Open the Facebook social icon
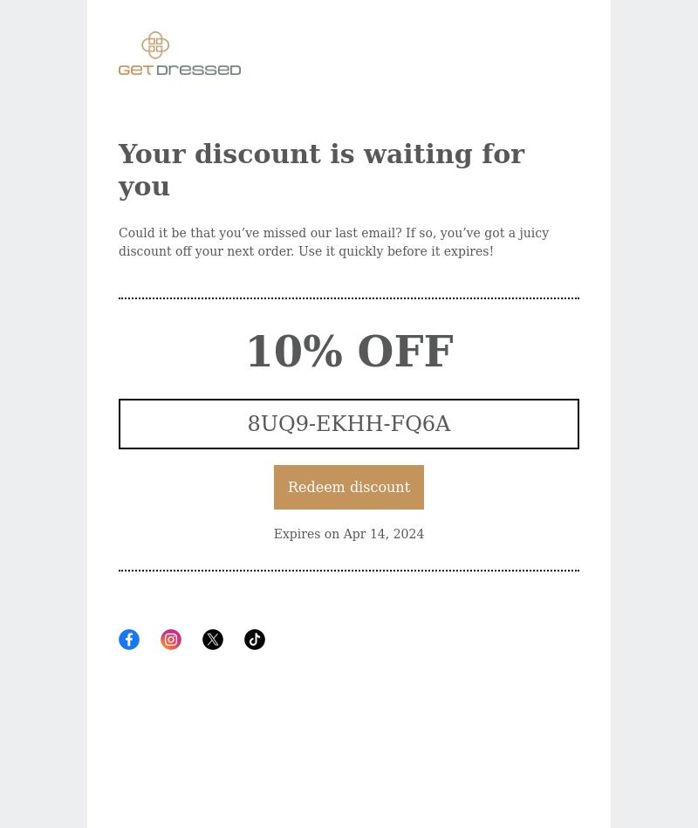This screenshot has height=828, width=698. point(129,640)
